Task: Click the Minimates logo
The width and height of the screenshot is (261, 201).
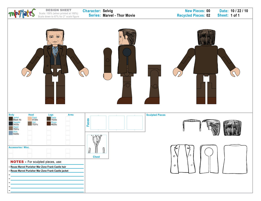Action: point(22,13)
